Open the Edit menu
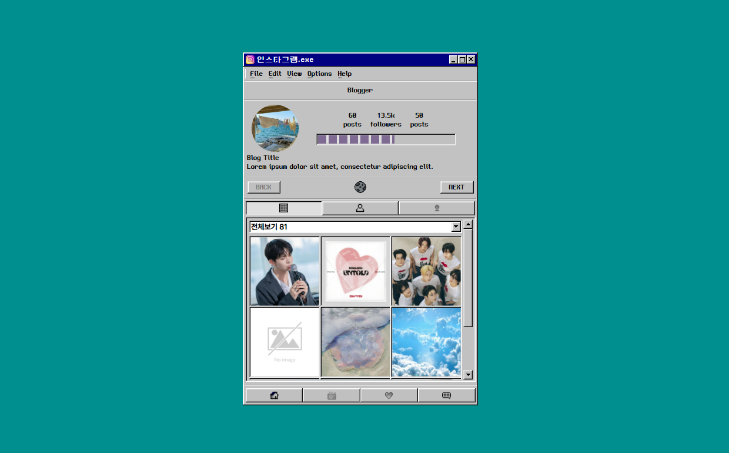This screenshot has height=453, width=729. 275,74
